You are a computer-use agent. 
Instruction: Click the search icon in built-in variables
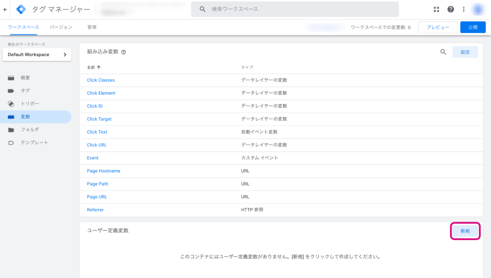[443, 52]
